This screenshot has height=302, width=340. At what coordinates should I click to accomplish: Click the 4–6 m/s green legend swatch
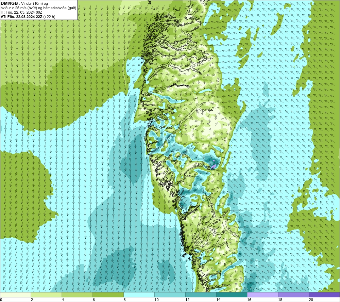click(77, 295)
